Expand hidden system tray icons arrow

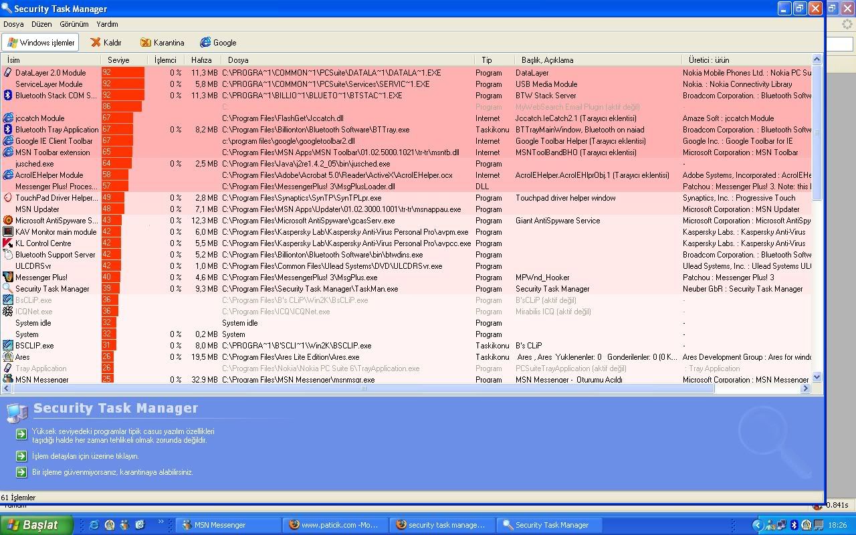pos(758,525)
